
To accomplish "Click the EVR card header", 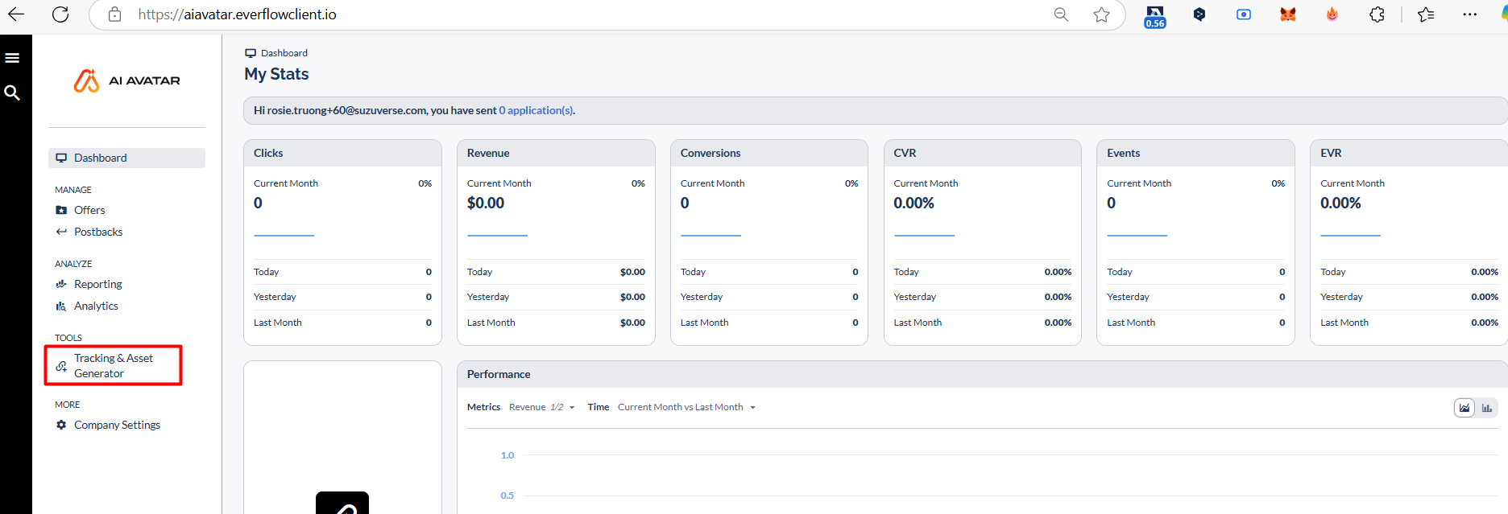I will [x=1409, y=153].
